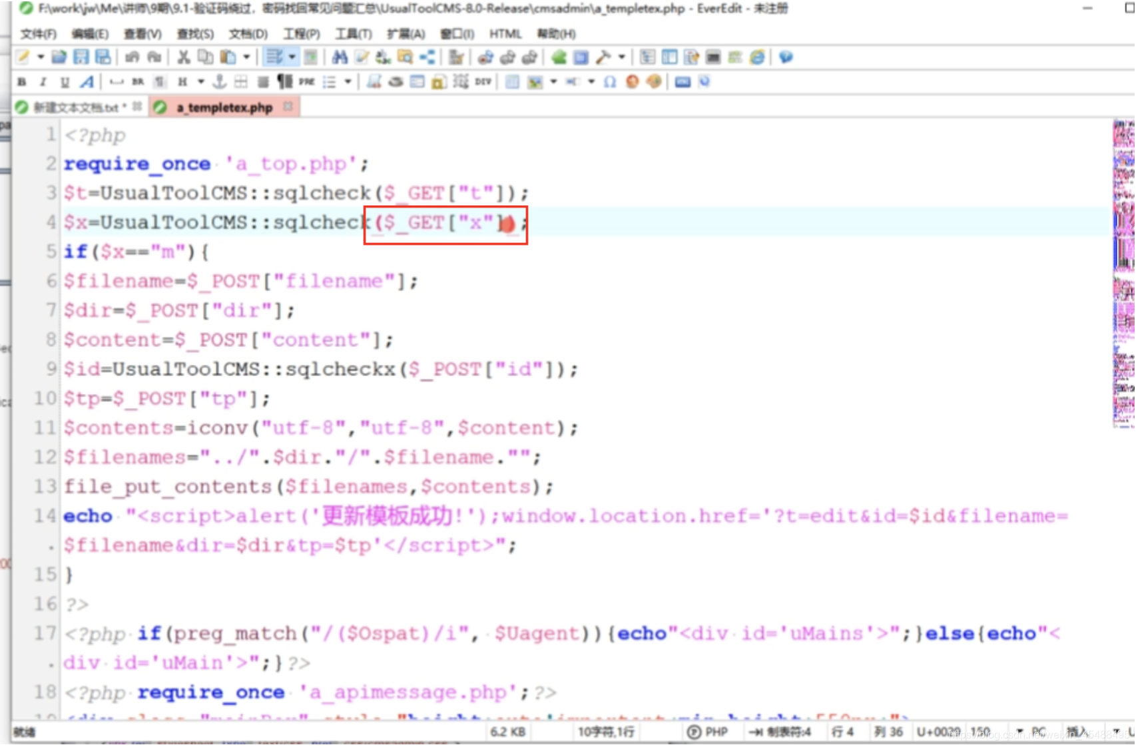Screen dimensions: 1136x747
Task: Click the PHP syntax indicator in status bar
Action: point(708,732)
